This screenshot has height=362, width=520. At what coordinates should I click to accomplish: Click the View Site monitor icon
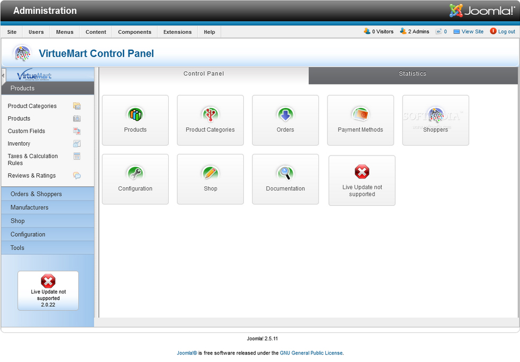tap(457, 32)
